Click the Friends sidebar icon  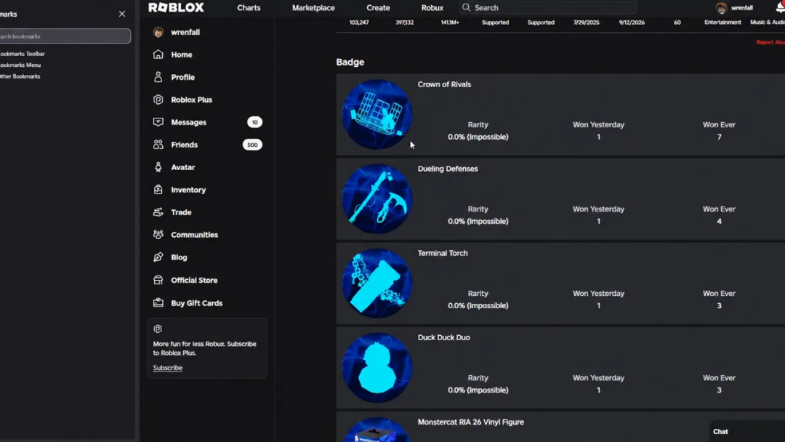point(158,144)
